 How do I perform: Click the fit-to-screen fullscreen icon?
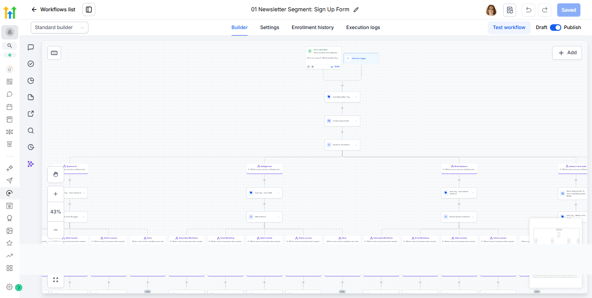55,280
